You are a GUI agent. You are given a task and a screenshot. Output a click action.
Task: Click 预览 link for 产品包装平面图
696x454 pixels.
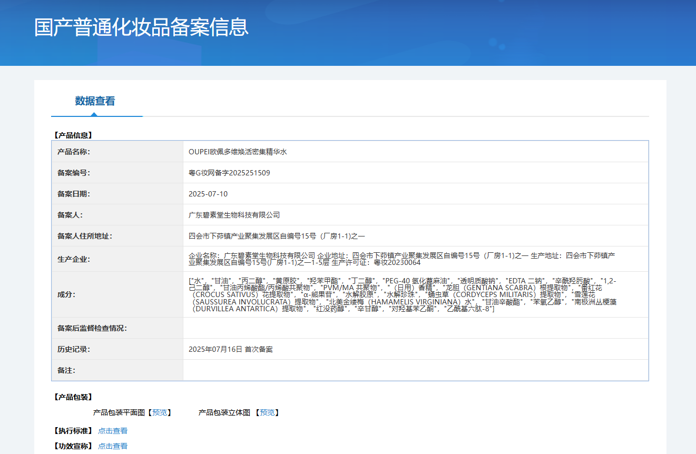pyautogui.click(x=159, y=412)
